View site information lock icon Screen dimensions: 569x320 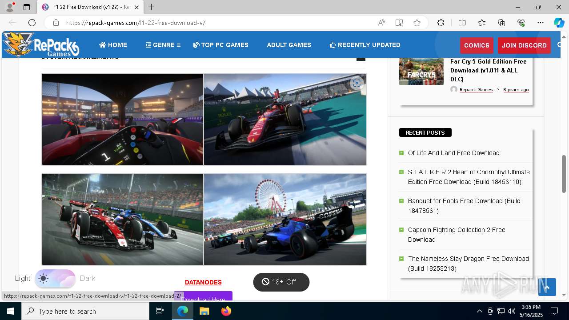click(56, 23)
